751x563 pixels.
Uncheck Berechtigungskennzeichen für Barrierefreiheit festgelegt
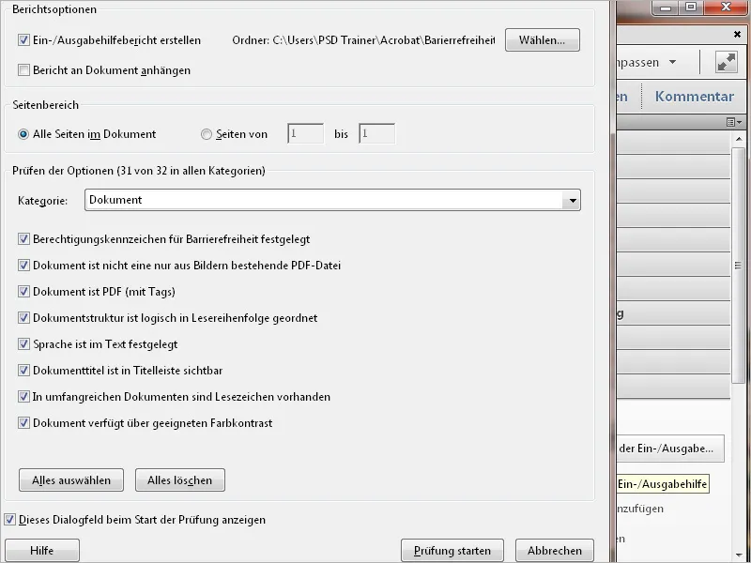click(x=23, y=239)
